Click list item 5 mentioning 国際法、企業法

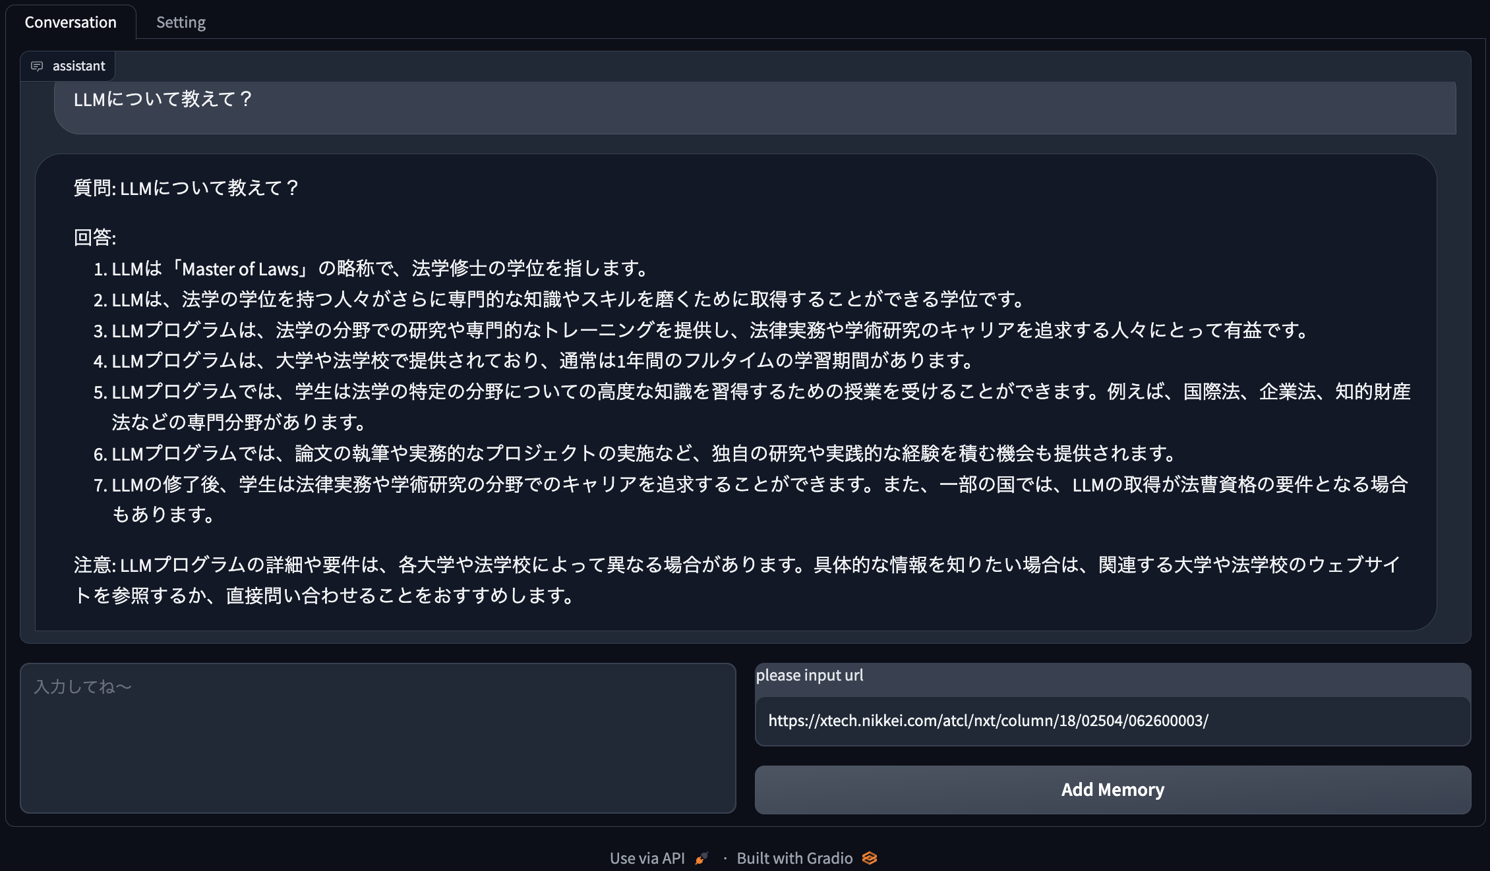click(x=758, y=392)
